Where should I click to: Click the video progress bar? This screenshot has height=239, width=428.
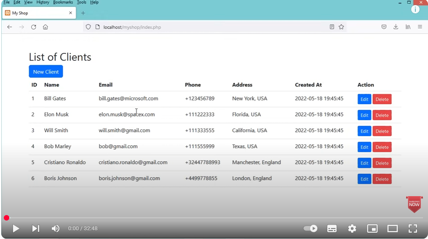[x=211, y=218]
